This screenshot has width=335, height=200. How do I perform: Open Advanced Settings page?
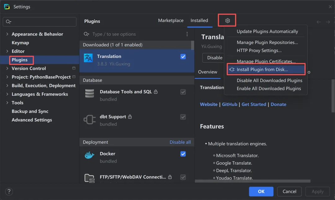32,120
